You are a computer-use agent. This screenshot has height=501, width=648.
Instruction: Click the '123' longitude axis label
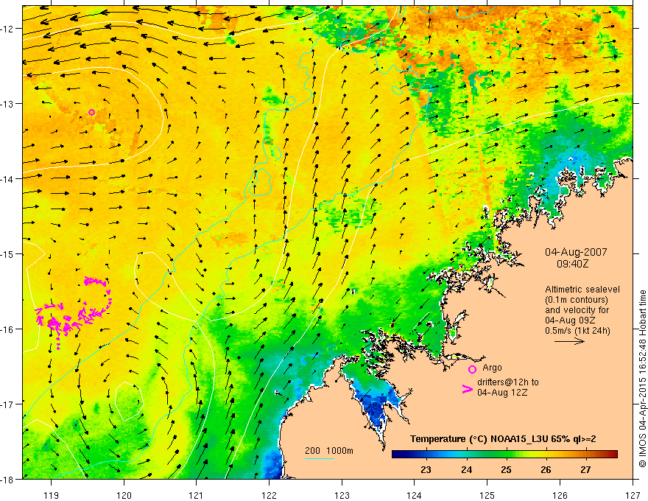342,495
